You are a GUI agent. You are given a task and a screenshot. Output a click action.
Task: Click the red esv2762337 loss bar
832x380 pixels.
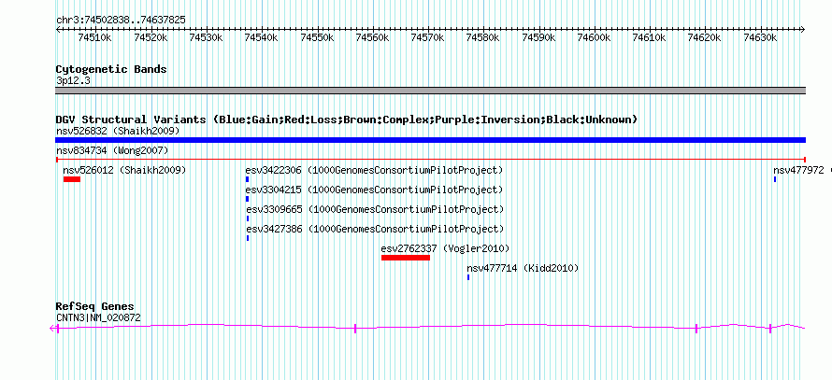click(x=406, y=258)
